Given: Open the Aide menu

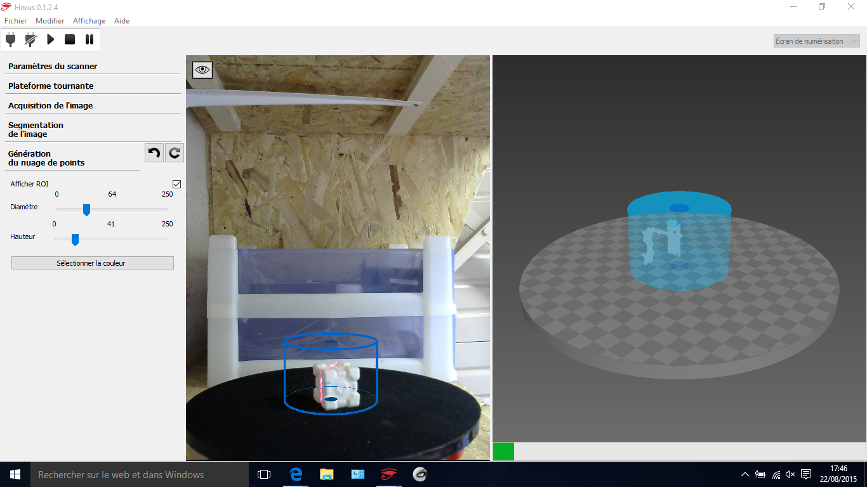Looking at the screenshot, I should (122, 21).
